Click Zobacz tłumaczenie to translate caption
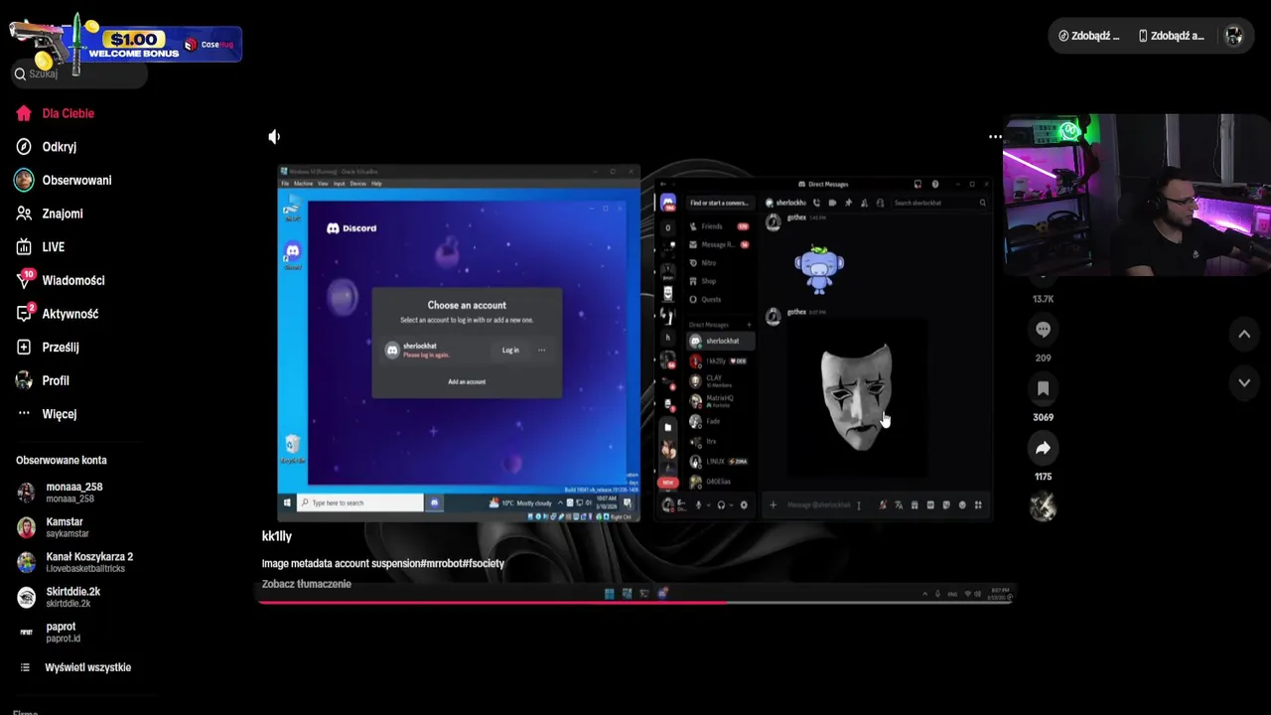This screenshot has height=715, width=1271. [307, 584]
